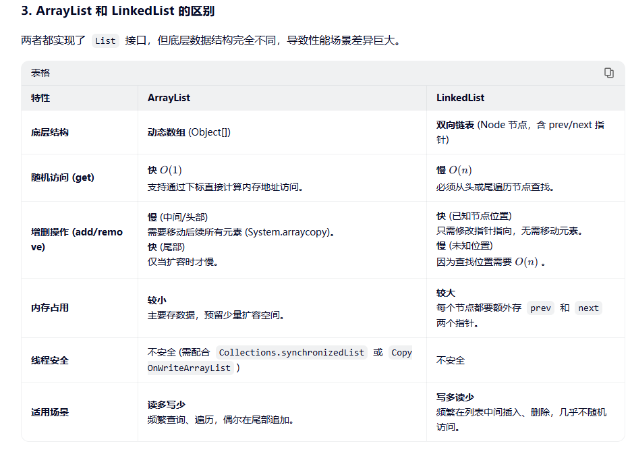Screen dimensions: 630x454
Task: Click the 'OnWriteArrayList' code fragment
Action: click(x=189, y=368)
